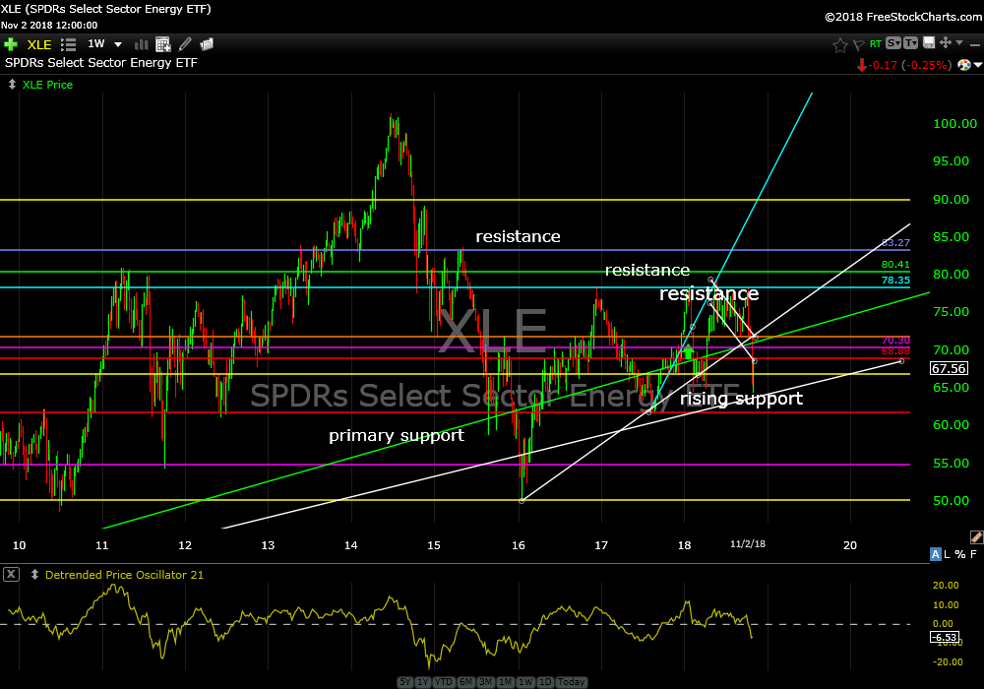This screenshot has width=984, height=689.
Task: Click the Today range button
Action: 571,682
